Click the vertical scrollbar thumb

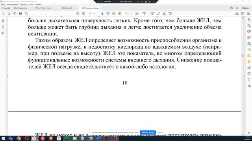point(243,55)
